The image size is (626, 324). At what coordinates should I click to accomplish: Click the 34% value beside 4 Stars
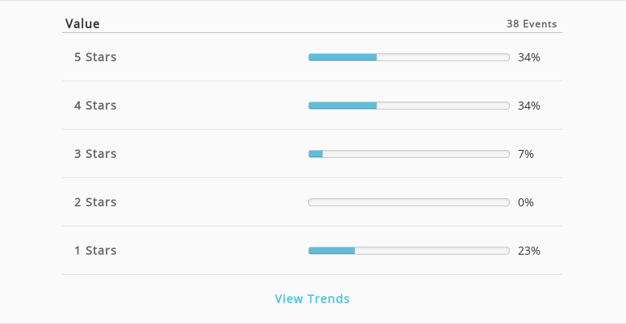click(x=529, y=106)
